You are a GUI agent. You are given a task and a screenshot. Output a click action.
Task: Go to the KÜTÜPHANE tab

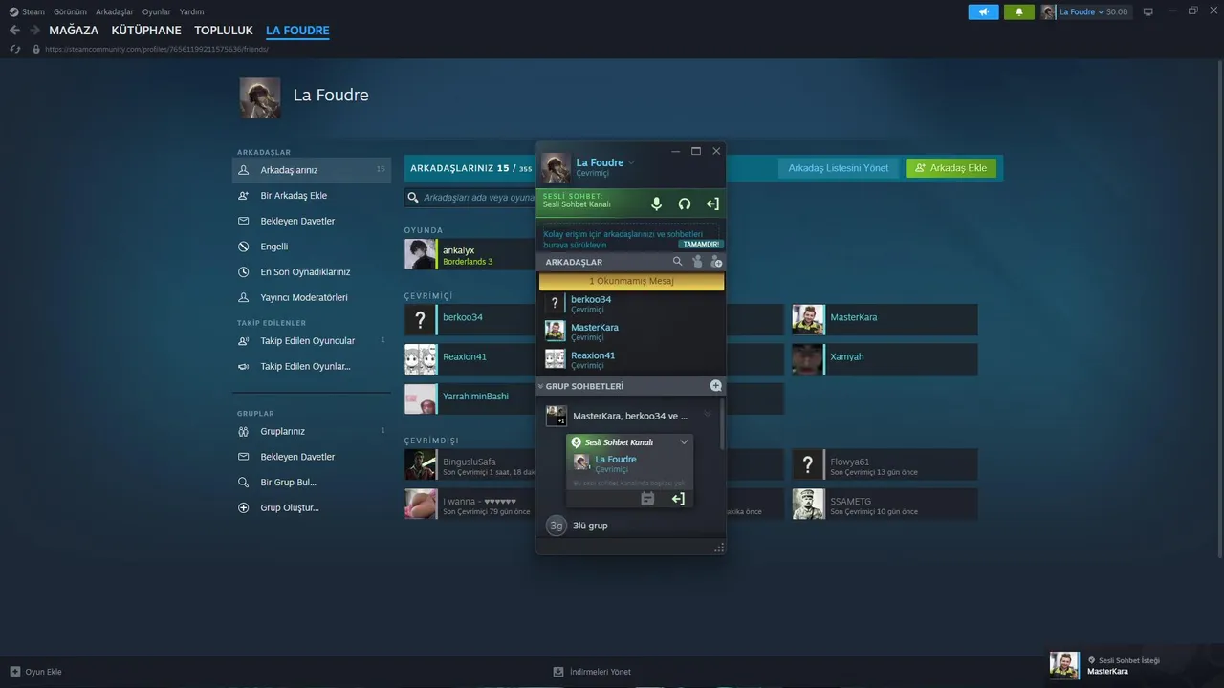click(x=146, y=31)
